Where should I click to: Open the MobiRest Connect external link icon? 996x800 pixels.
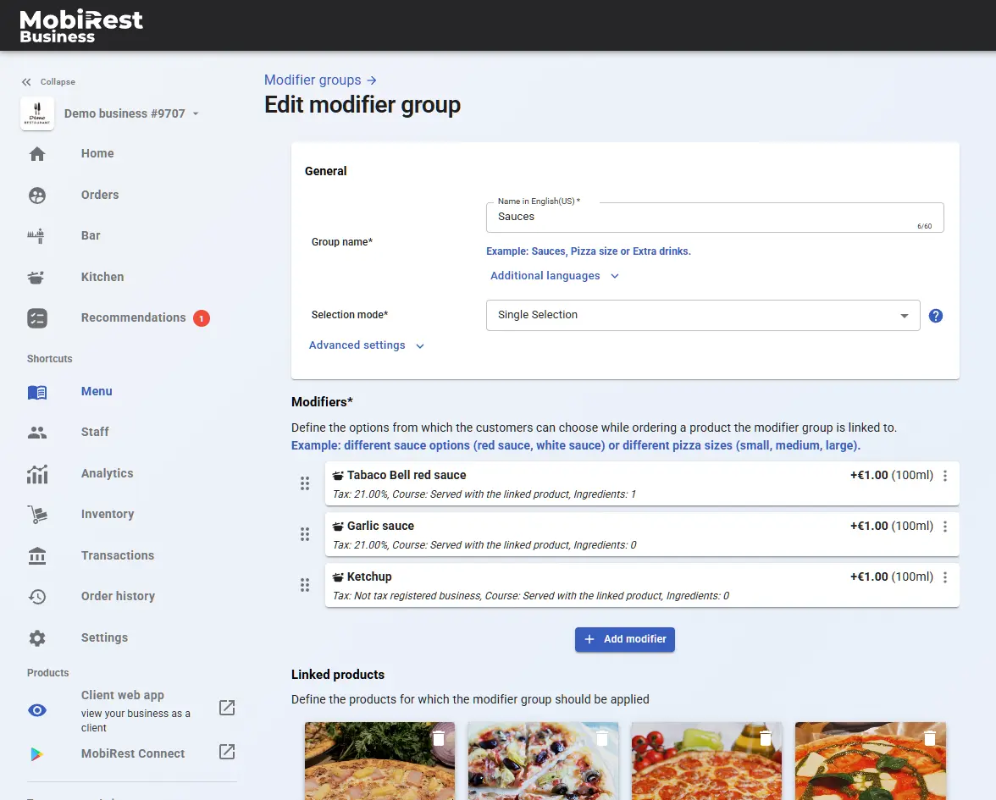tap(227, 752)
